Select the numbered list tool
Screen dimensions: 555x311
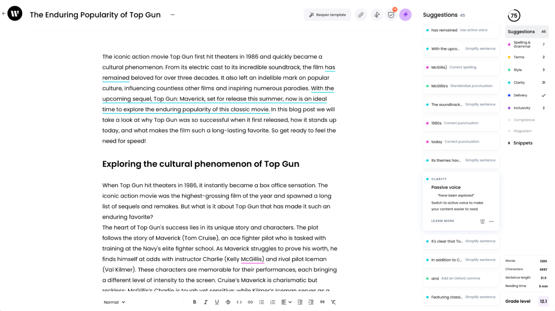point(272,302)
